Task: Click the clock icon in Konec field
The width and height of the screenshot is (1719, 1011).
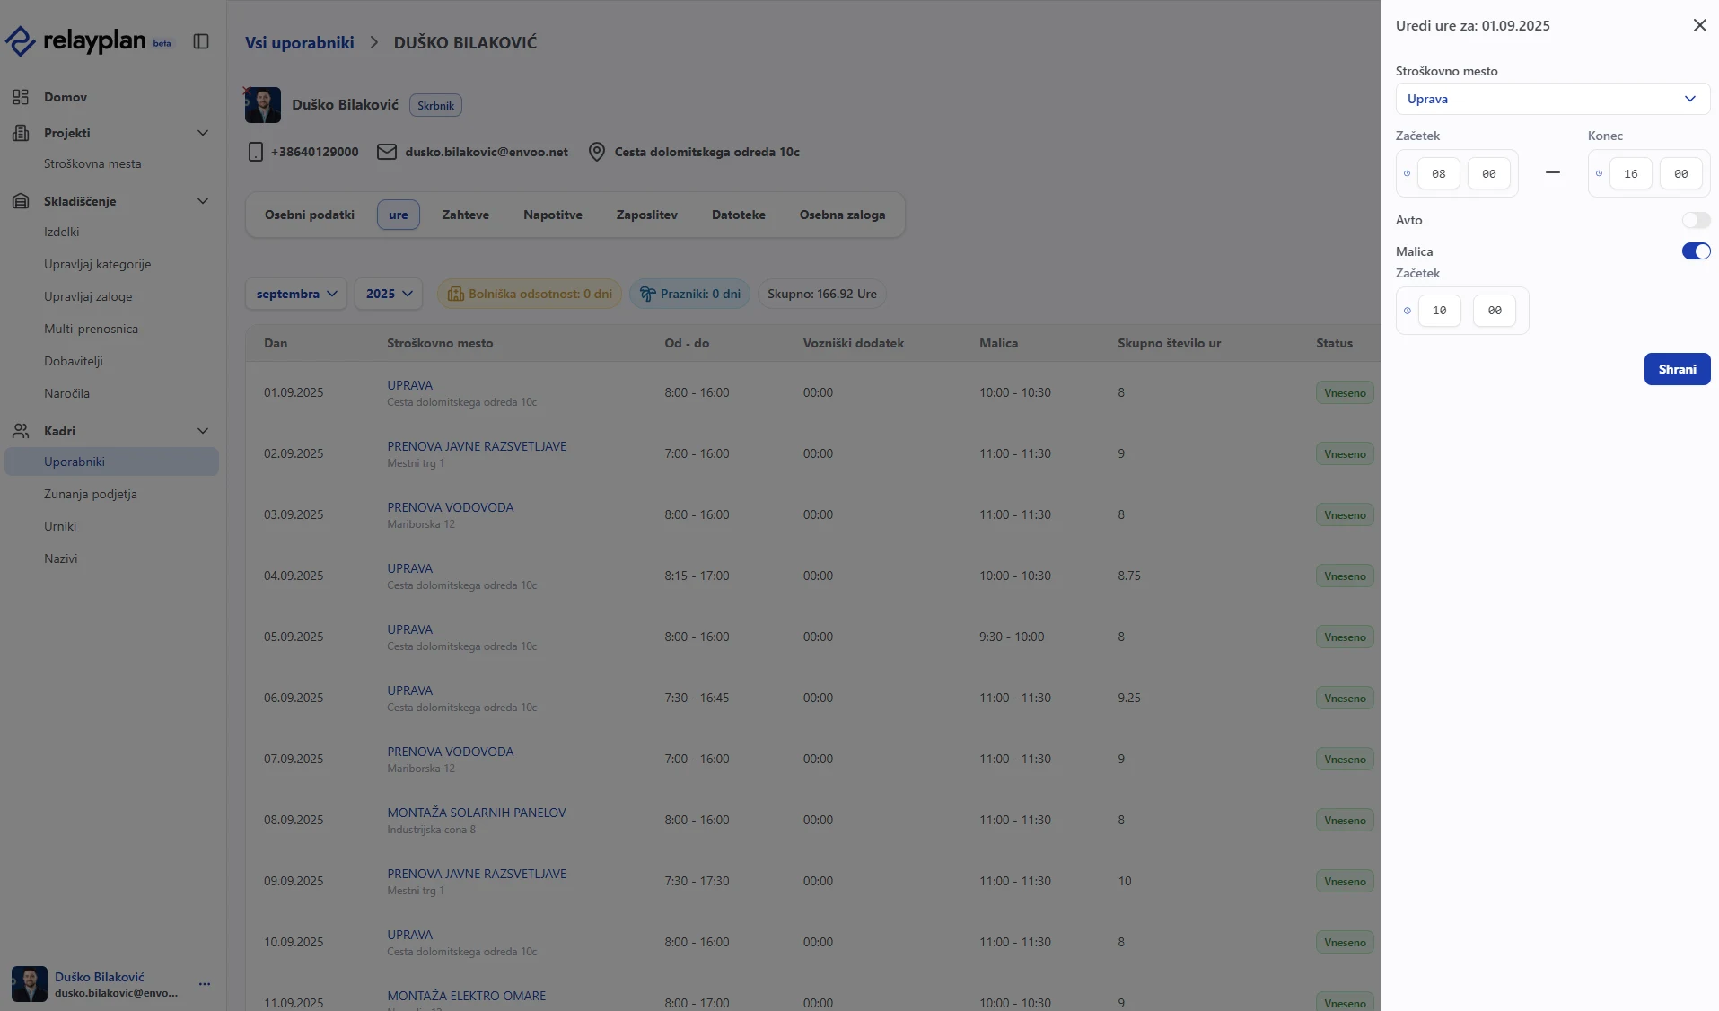Action: pos(1599,173)
